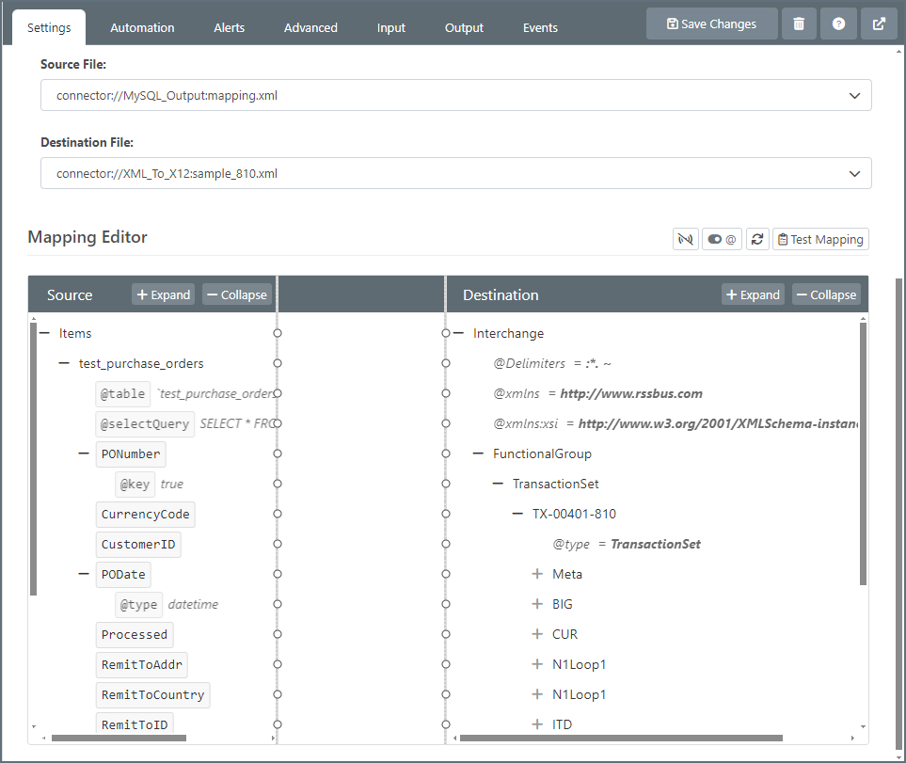Open help via question mark icon
The width and height of the screenshot is (906, 763).
(838, 24)
